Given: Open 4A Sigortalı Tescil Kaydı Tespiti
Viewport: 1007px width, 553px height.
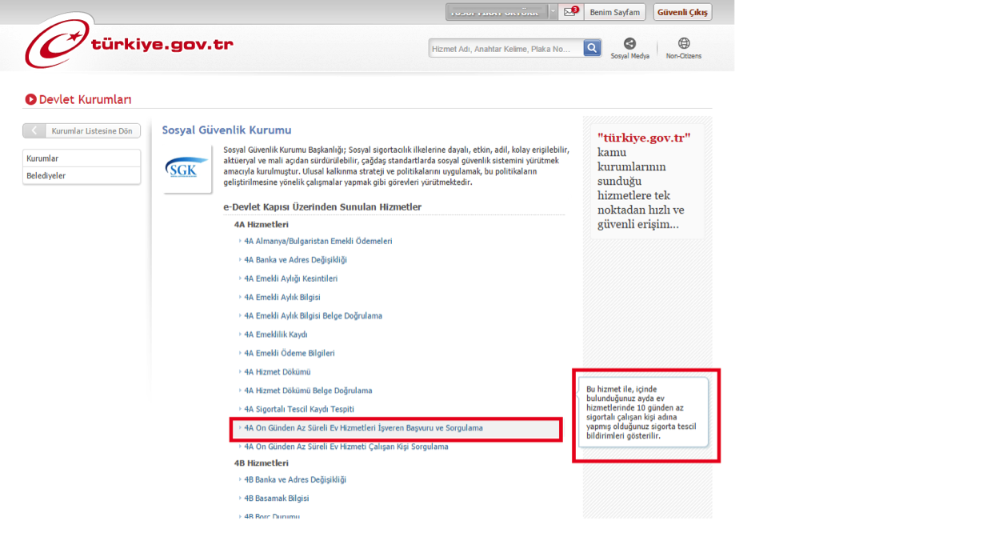Looking at the screenshot, I should [x=298, y=409].
